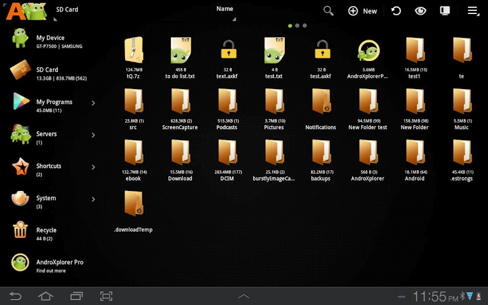Select the Pictures folder
Screen dimensions: 488x305
(274, 102)
